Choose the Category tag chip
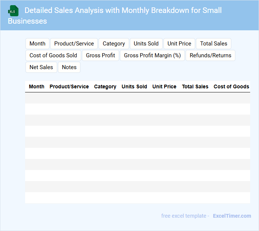 pos(114,44)
